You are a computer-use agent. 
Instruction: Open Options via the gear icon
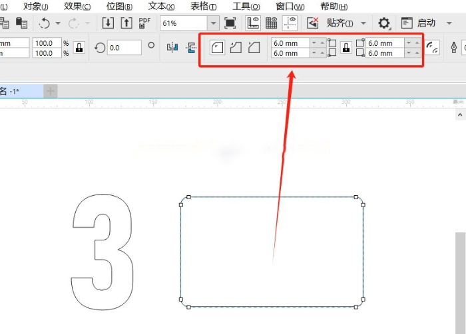[x=384, y=23]
